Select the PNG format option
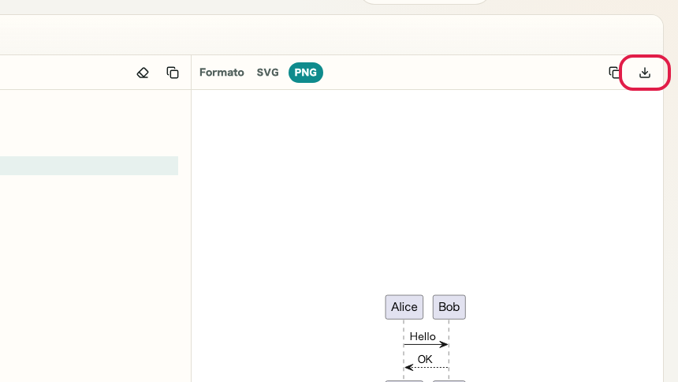 click(x=306, y=73)
